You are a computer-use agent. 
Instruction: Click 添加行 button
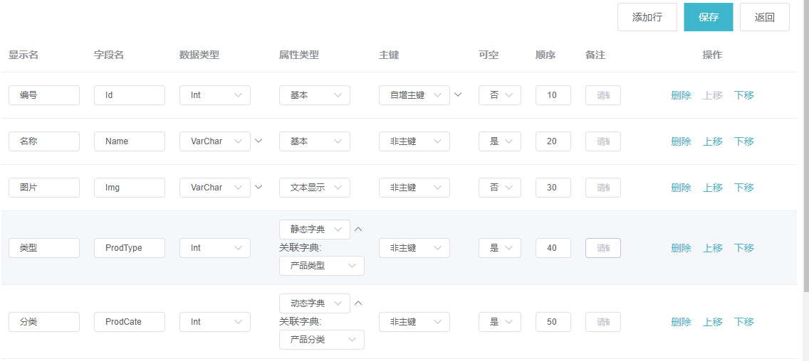(x=647, y=17)
